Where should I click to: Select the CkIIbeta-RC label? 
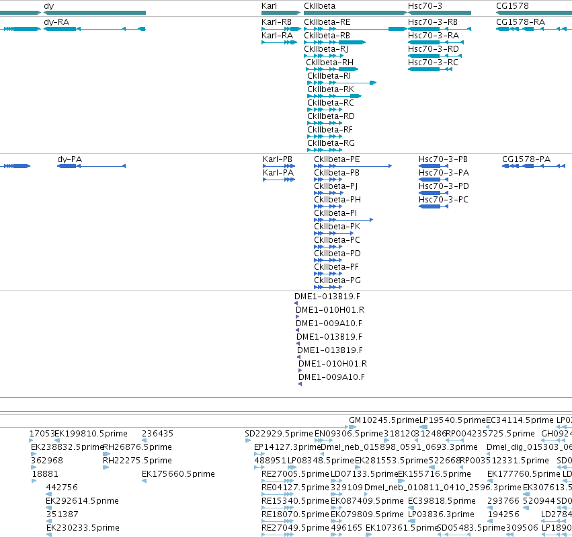pyautogui.click(x=331, y=103)
